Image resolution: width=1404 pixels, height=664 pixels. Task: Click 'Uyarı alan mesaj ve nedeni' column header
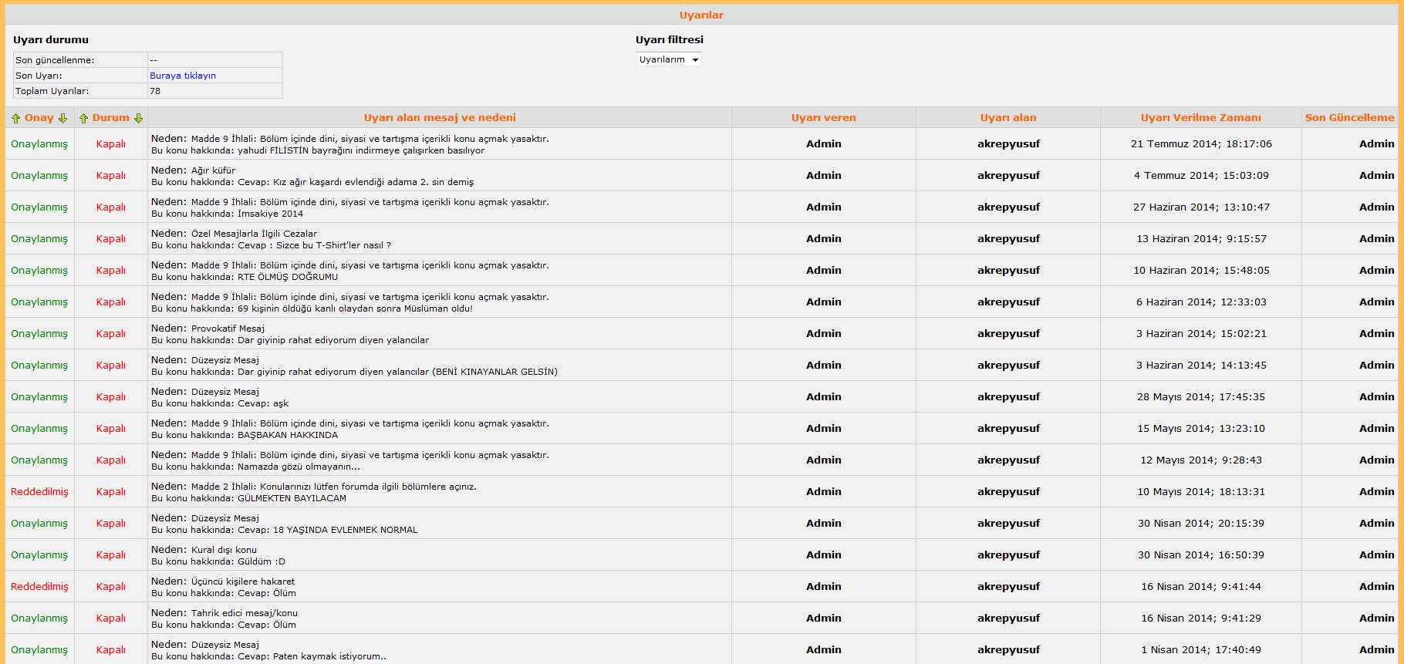point(440,118)
